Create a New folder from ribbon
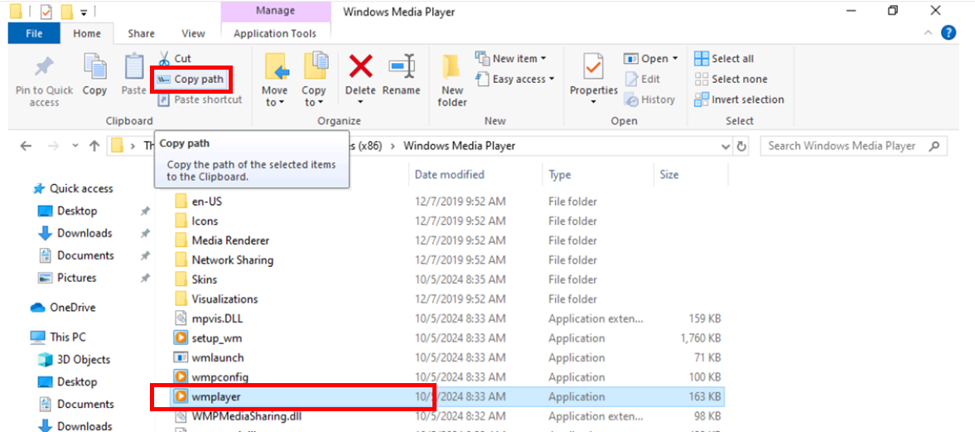 click(x=452, y=79)
